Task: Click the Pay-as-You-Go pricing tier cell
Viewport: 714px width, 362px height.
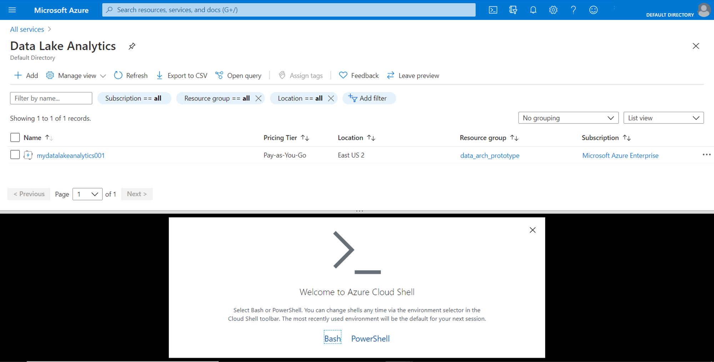Action: pyautogui.click(x=285, y=155)
